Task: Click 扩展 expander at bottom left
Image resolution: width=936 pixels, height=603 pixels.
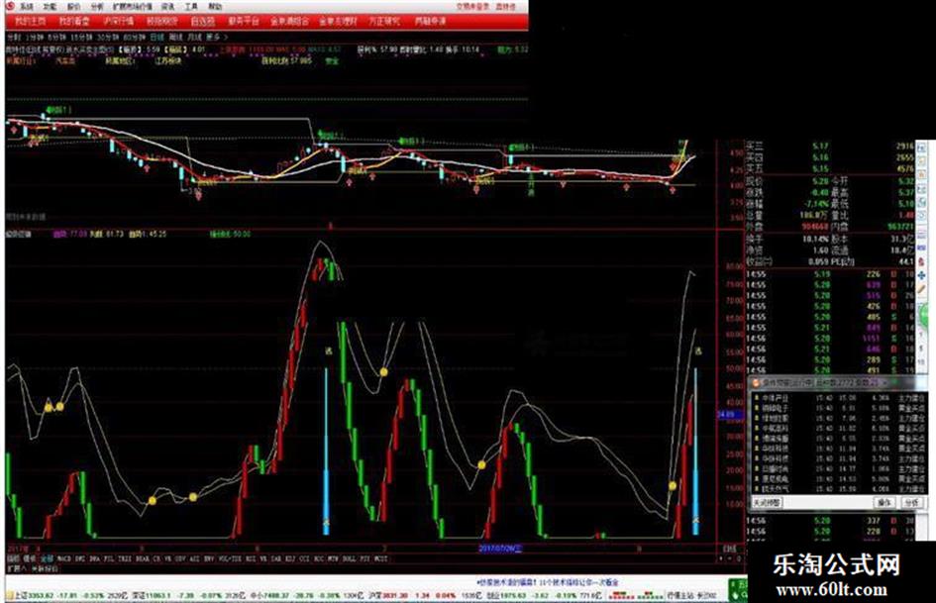Action: click(x=17, y=569)
